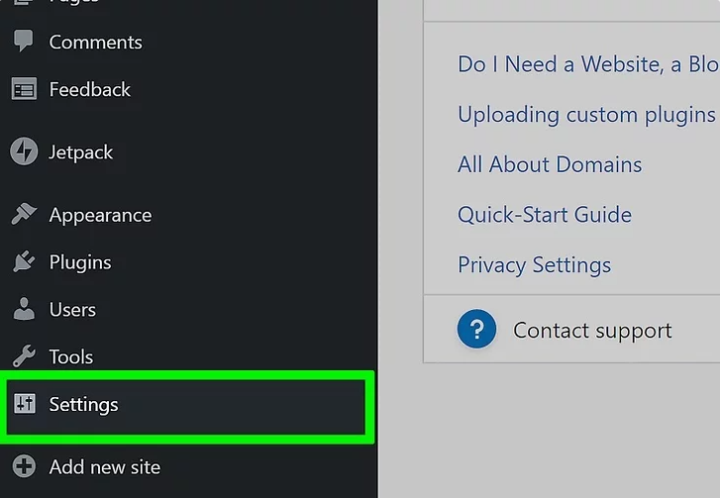This screenshot has width=720, height=498.
Task: Open the Quick-Start Guide link
Action: tap(545, 214)
